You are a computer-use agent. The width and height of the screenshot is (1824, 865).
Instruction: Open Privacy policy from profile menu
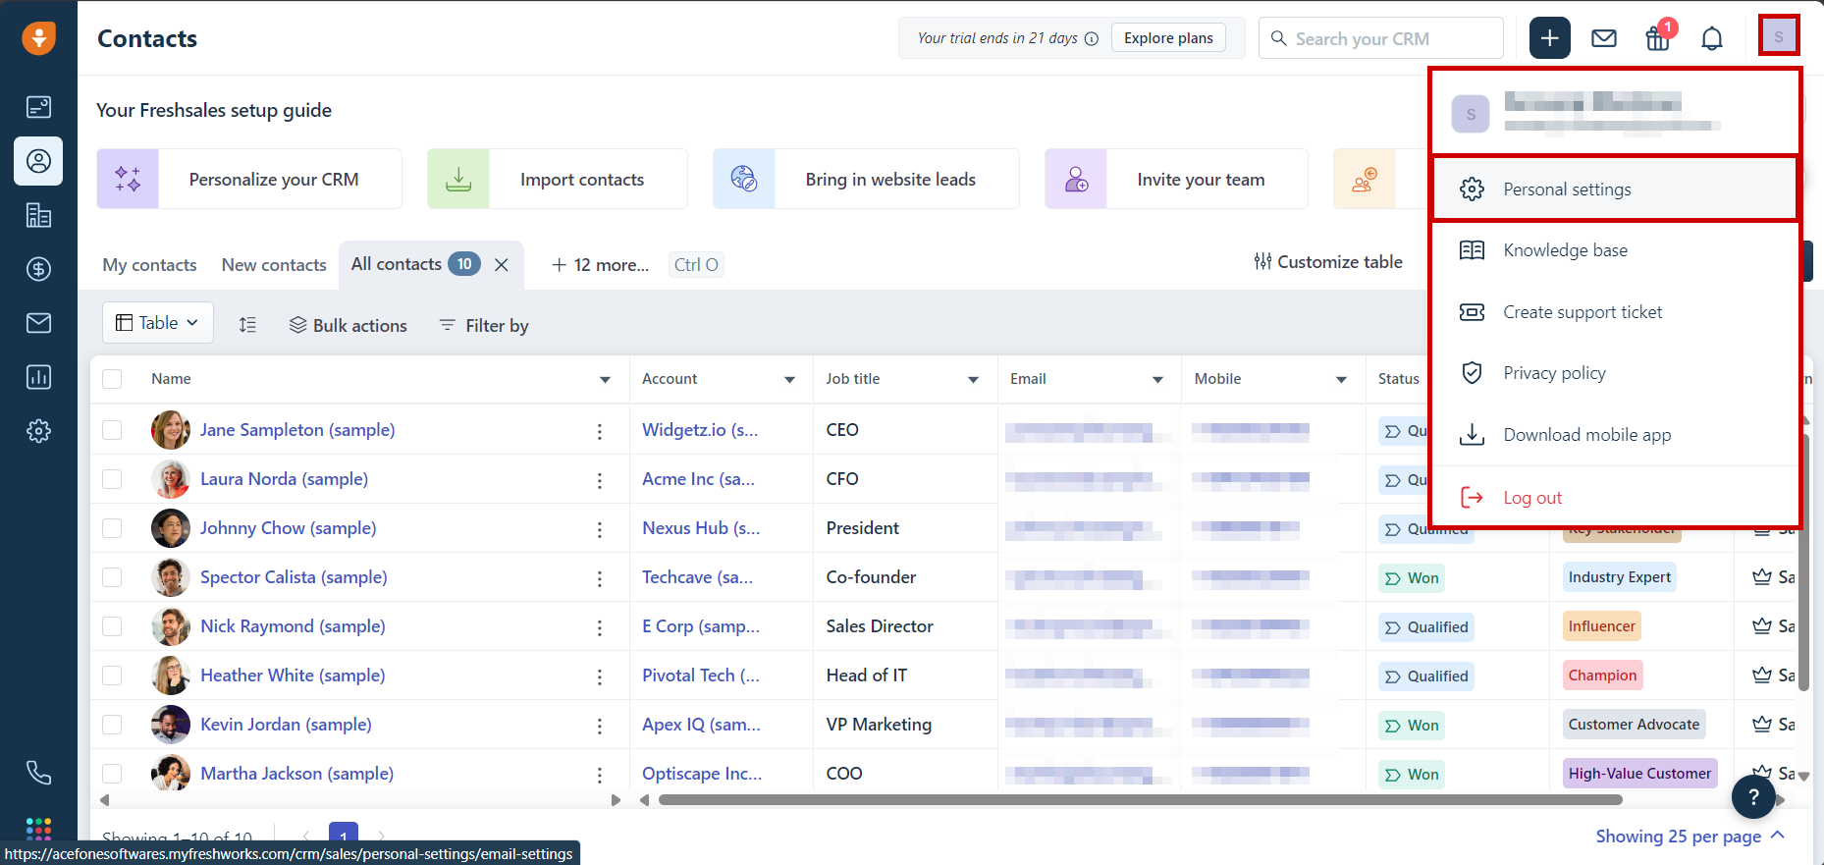(1615, 373)
